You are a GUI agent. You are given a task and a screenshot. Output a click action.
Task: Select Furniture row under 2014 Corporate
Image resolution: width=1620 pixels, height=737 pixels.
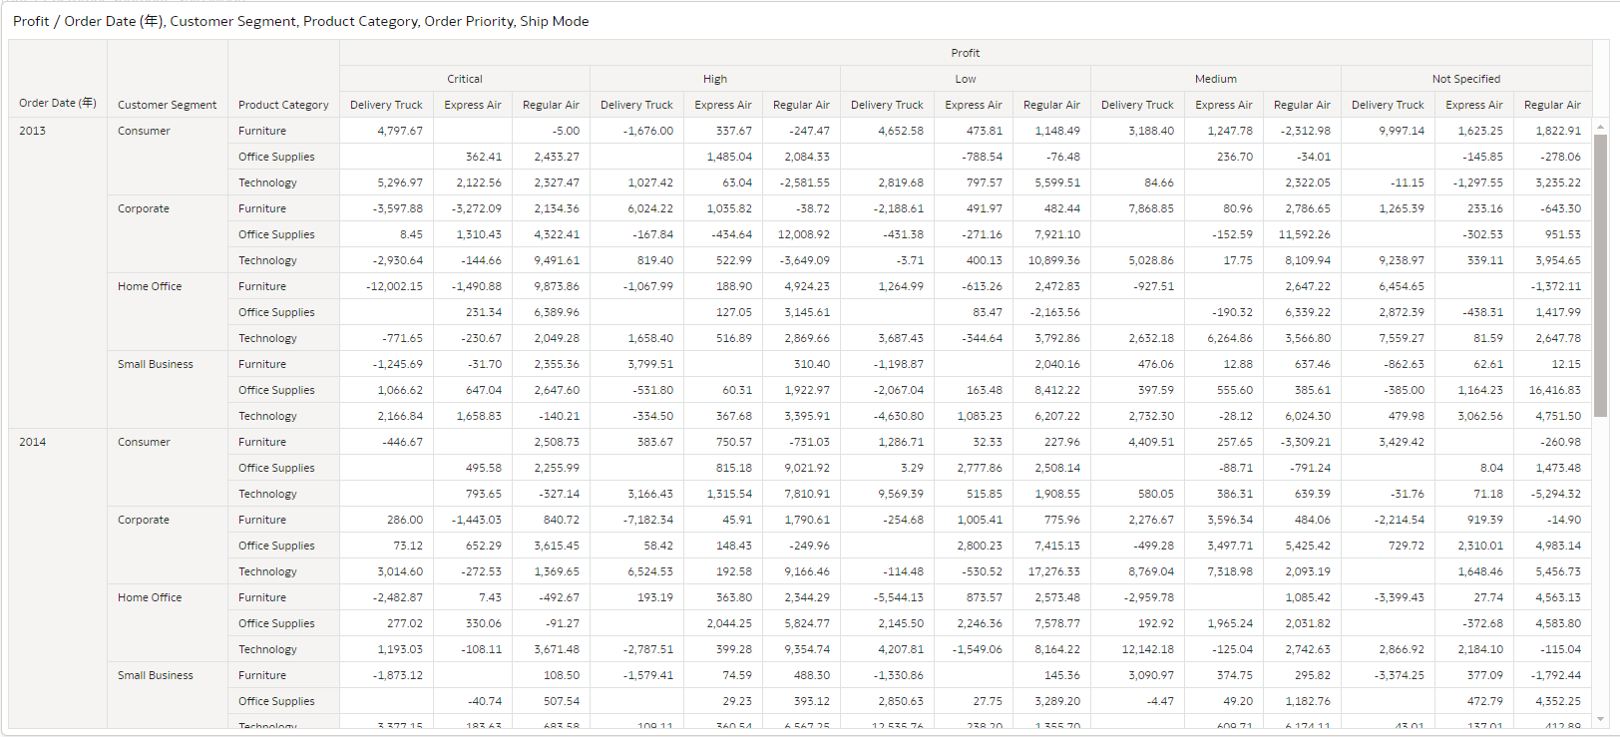(x=283, y=520)
